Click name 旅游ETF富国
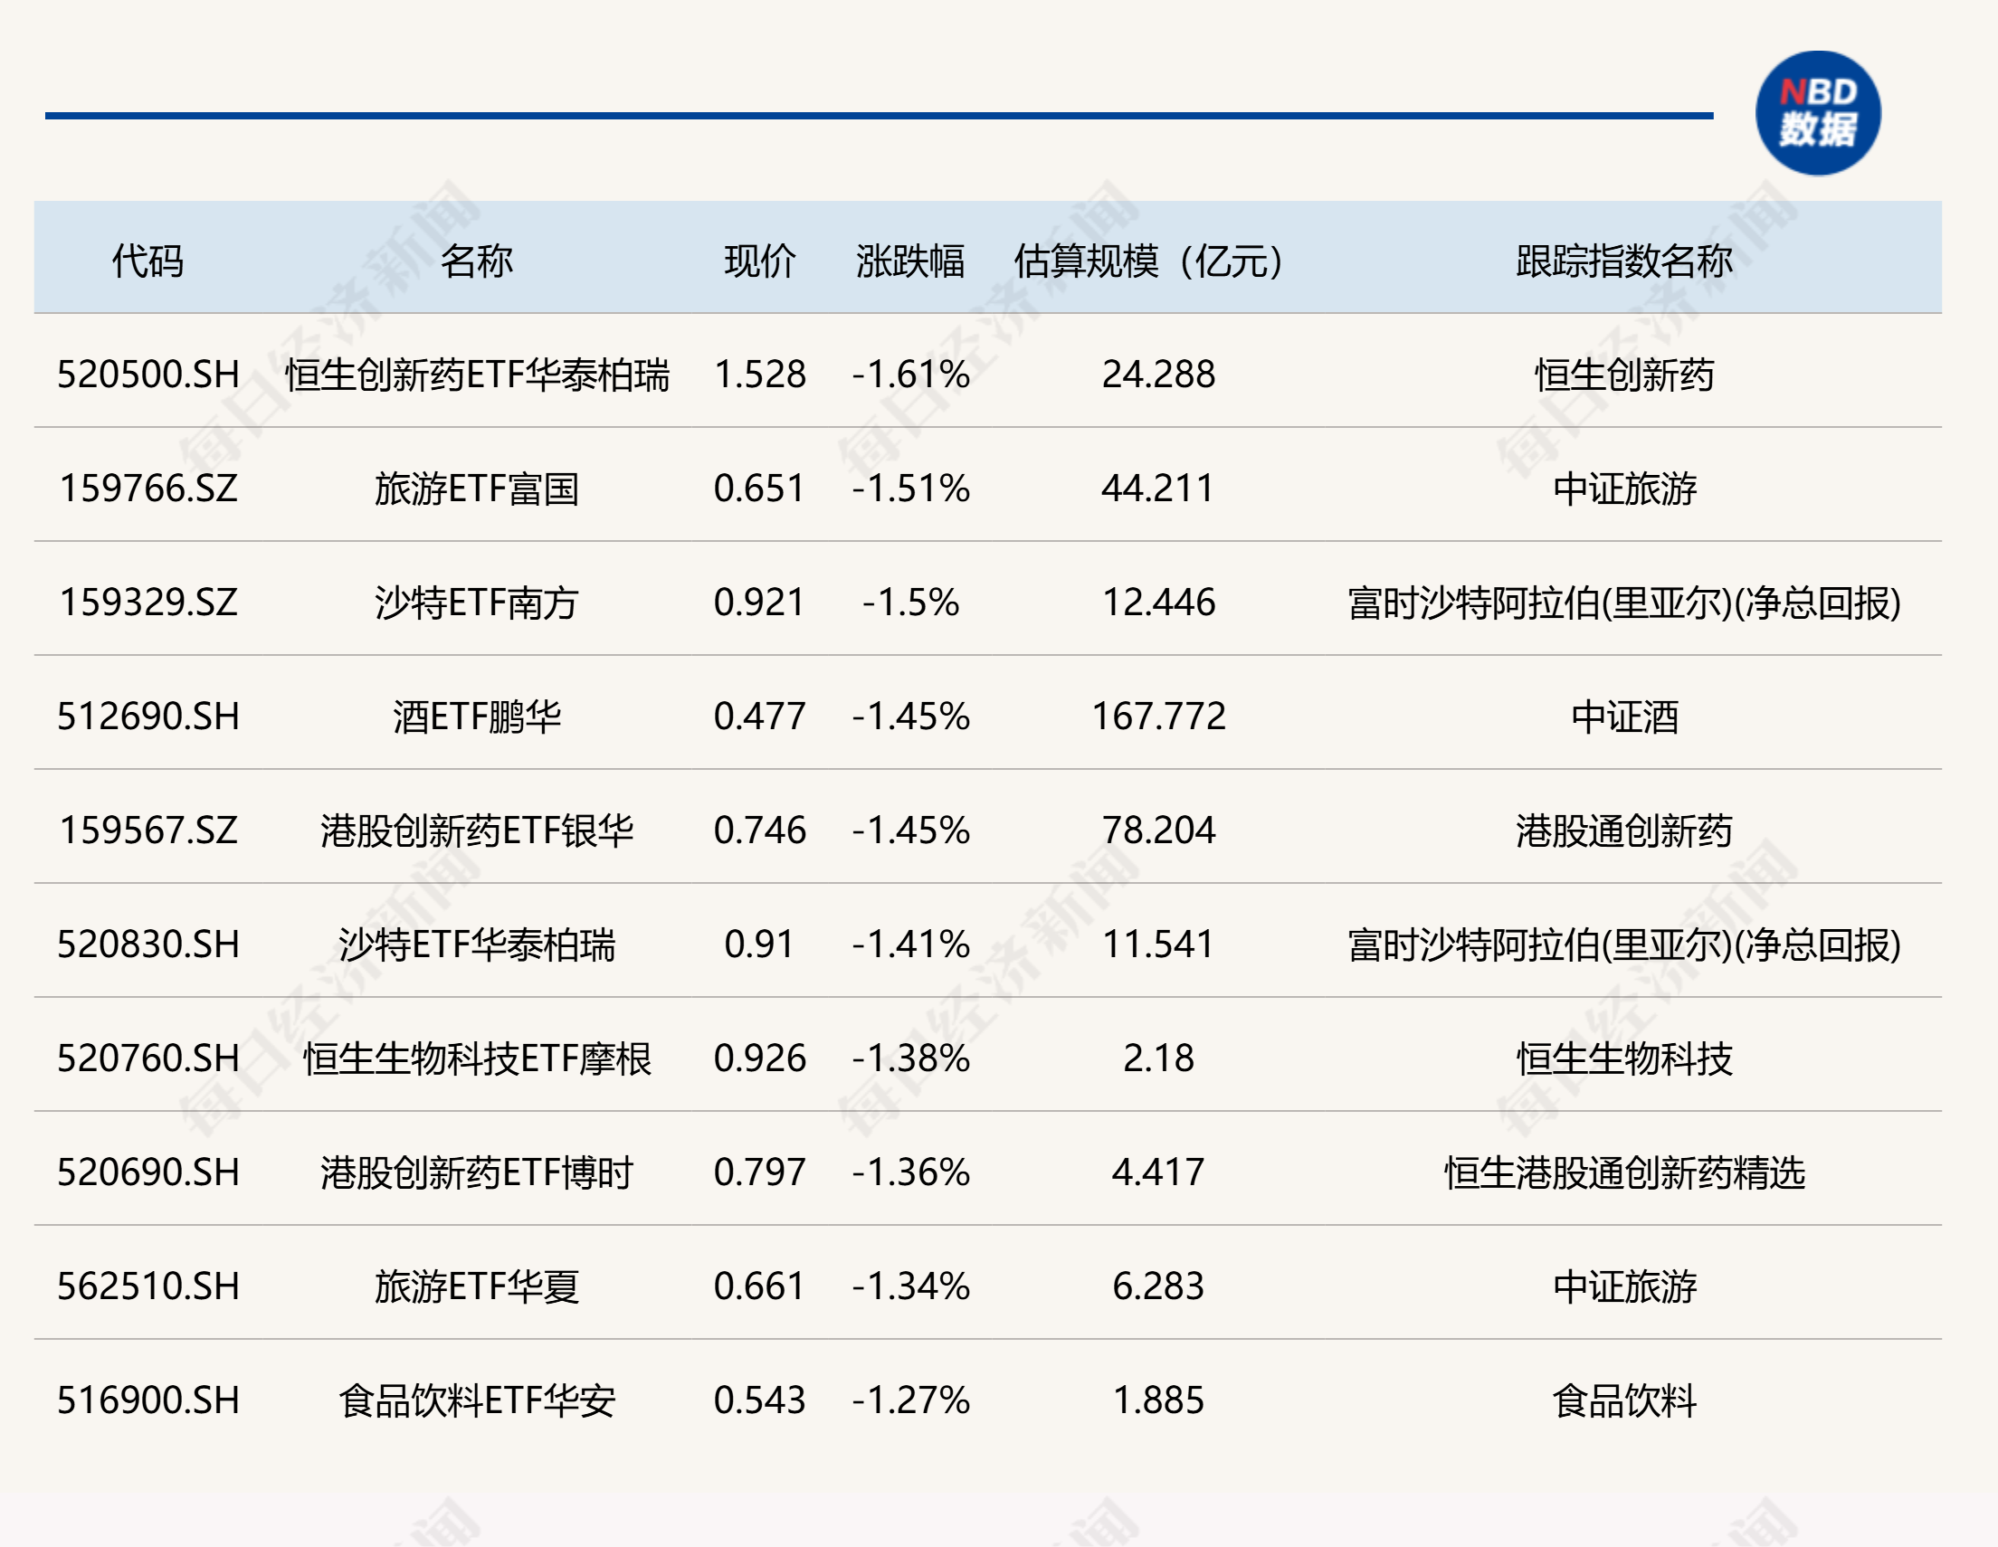 [x=477, y=489]
